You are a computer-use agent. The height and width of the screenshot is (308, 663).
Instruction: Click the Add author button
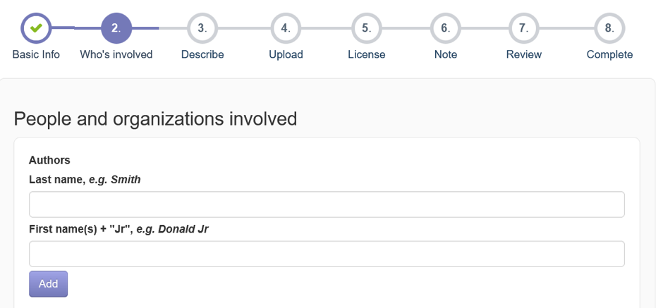(x=48, y=284)
